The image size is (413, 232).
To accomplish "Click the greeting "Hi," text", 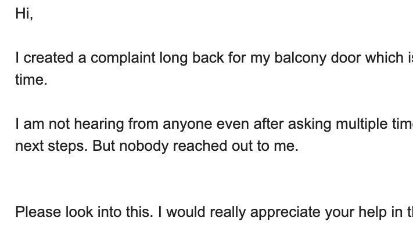I will pos(24,14).
